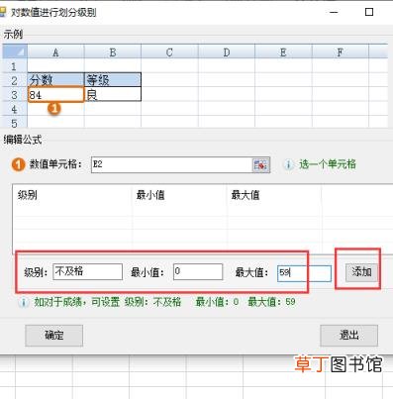
Task: Click the info icon beside 选一个单元格
Action: pos(288,164)
